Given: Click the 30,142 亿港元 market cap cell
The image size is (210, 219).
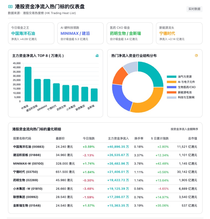Looking at the screenshot, I should [x=187, y=172].
